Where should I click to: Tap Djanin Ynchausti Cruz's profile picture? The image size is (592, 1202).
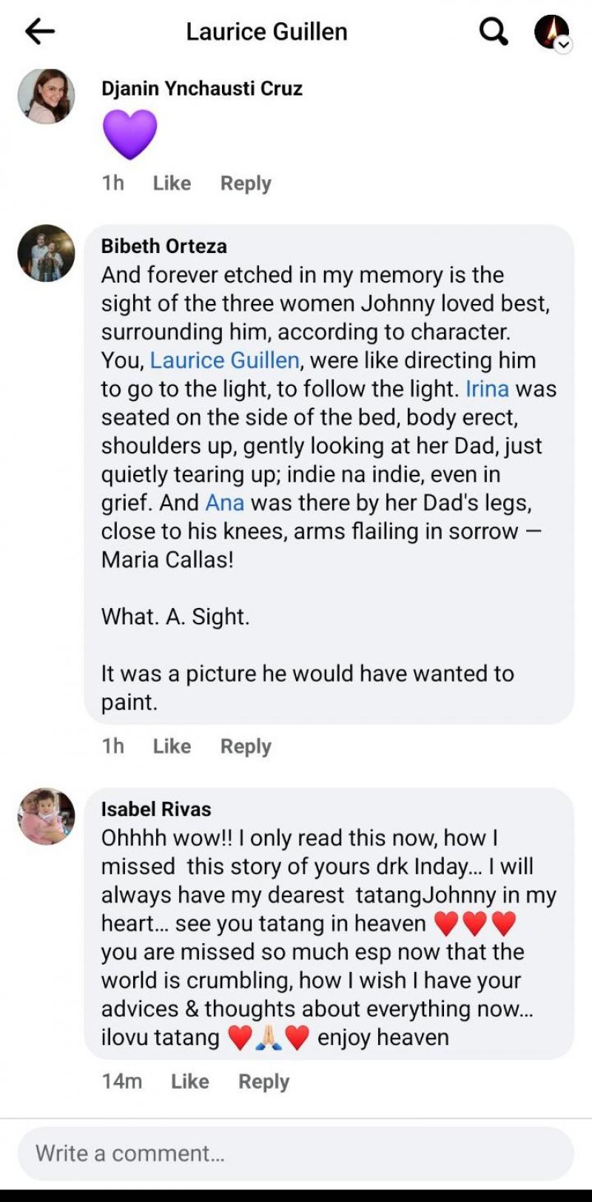(47, 96)
